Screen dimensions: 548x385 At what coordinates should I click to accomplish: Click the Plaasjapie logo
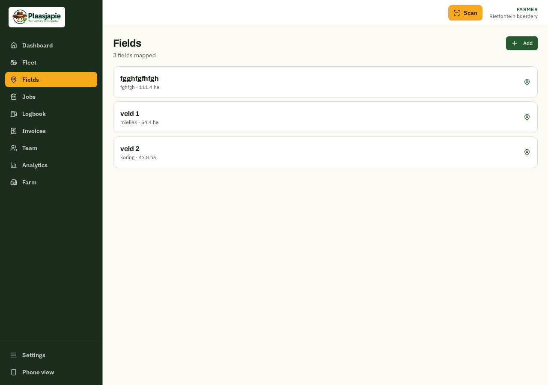37,17
